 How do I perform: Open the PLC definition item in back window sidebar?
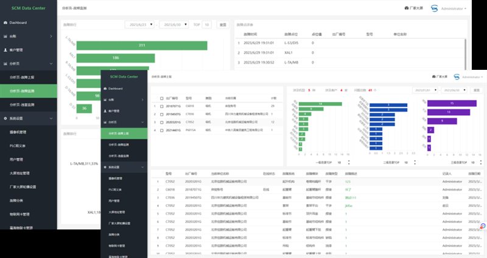click(18, 146)
